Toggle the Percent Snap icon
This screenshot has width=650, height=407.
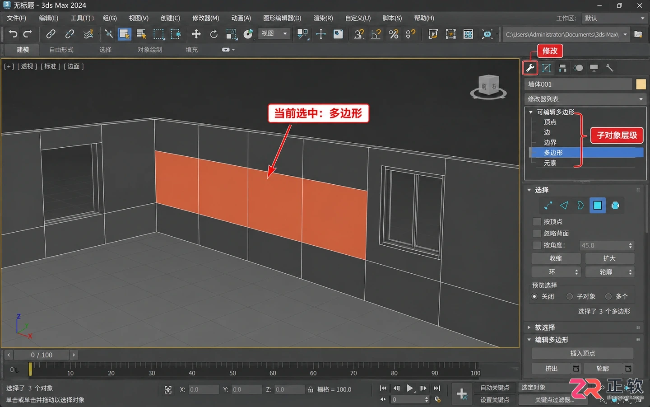pos(394,34)
